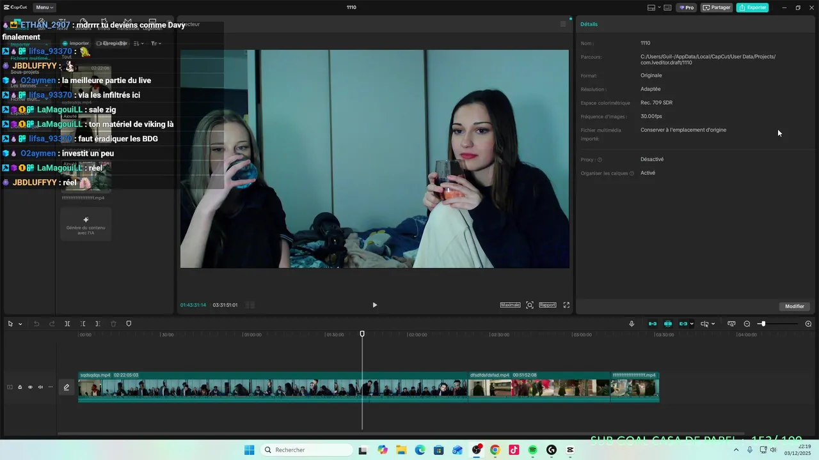This screenshot has height=460, width=819.
Task: Click the timeline fit-to-view icon
Action: 731,324
